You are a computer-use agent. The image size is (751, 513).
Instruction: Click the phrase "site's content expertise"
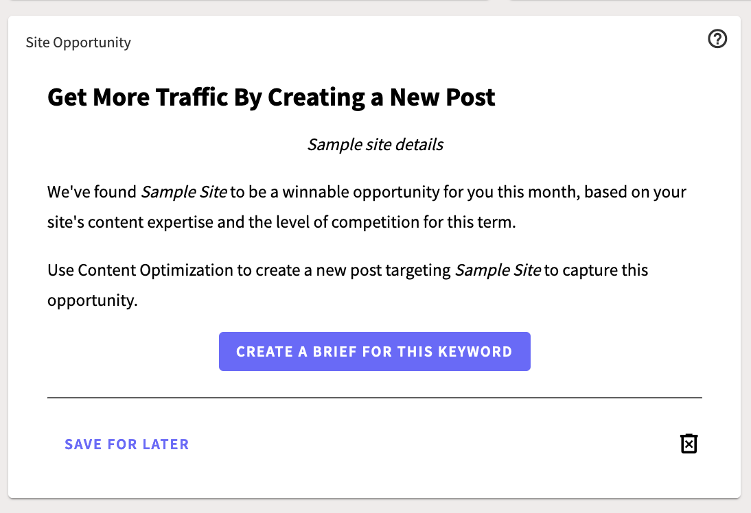[130, 222]
